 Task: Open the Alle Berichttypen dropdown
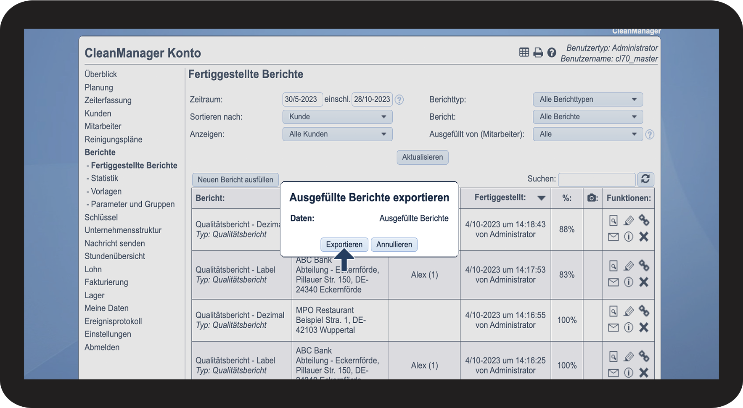click(588, 100)
